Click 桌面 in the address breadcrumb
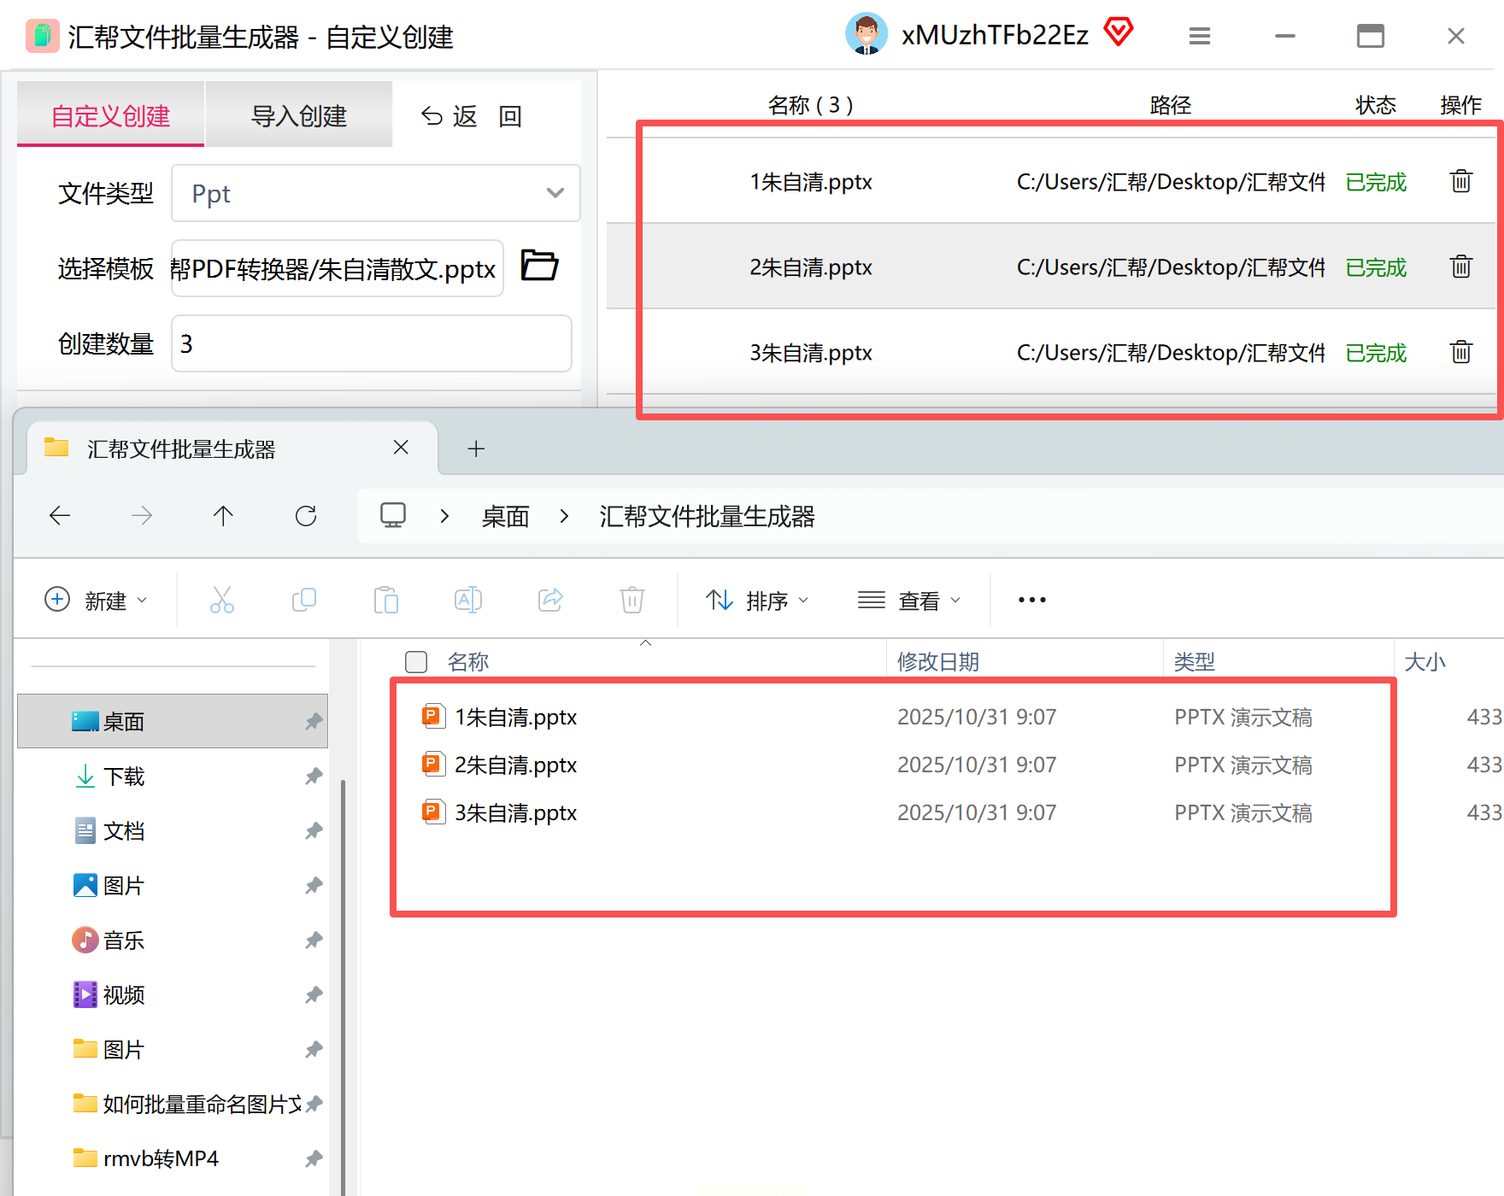Screen dimensions: 1504x1196 (505, 516)
